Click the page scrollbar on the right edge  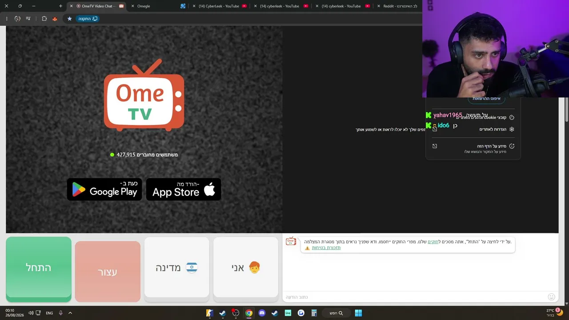[x=567, y=109]
